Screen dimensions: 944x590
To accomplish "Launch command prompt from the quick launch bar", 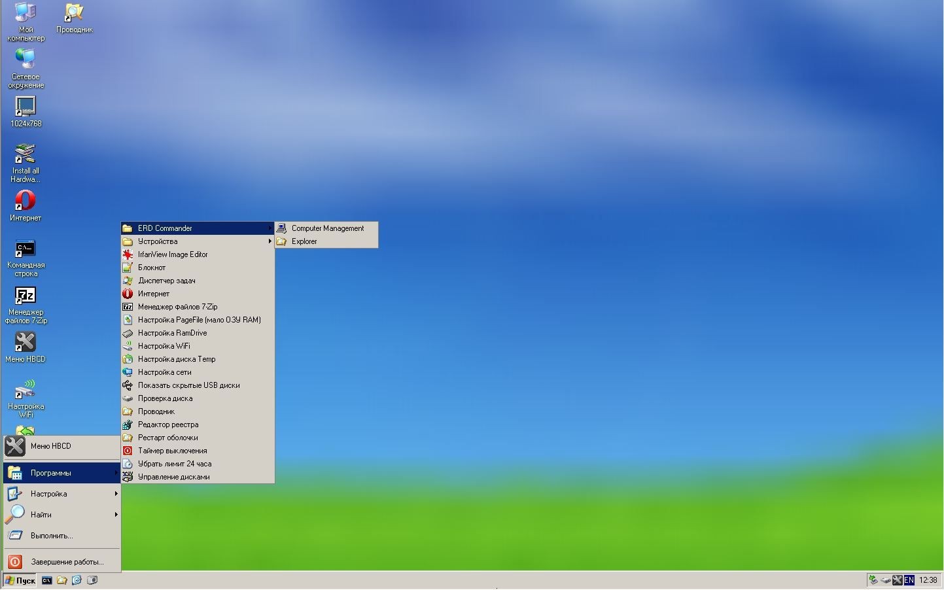I will coord(46,580).
